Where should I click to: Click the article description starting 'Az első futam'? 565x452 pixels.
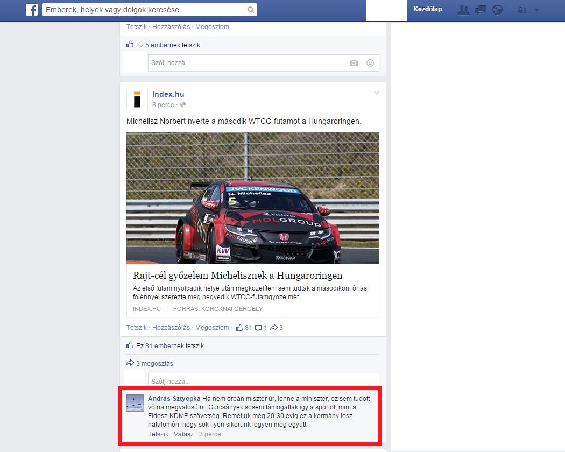(x=250, y=293)
